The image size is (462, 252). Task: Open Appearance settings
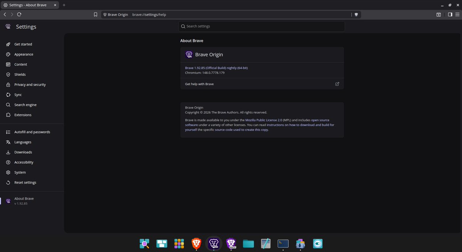coord(24,54)
